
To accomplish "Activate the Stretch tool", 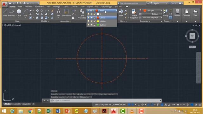I will coord(37,18).
